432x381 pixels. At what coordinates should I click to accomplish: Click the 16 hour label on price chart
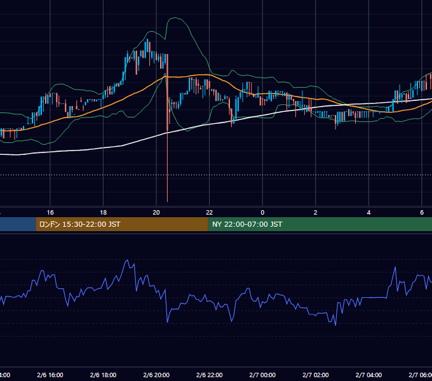click(50, 213)
